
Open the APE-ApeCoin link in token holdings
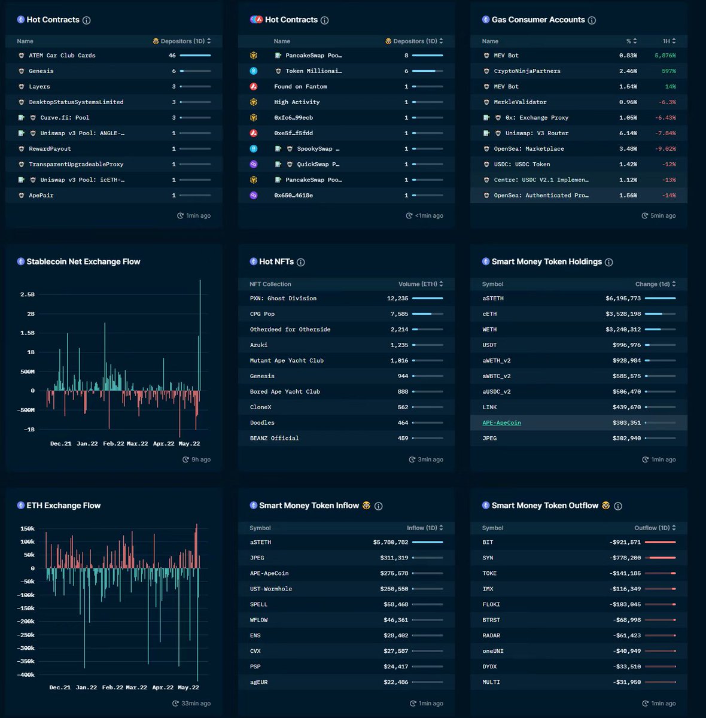[501, 422]
